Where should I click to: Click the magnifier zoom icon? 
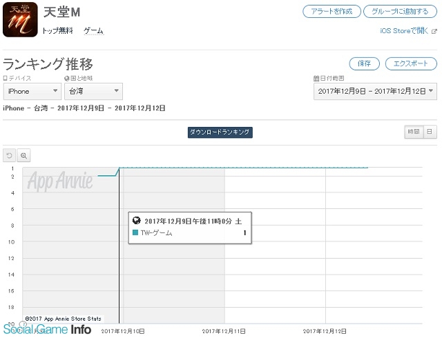pos(23,155)
